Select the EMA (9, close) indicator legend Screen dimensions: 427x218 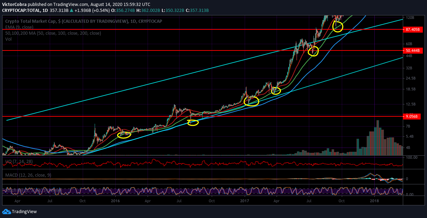20,27
